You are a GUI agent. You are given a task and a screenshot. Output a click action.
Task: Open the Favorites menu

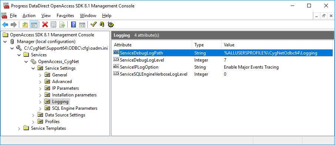coord(66,16)
